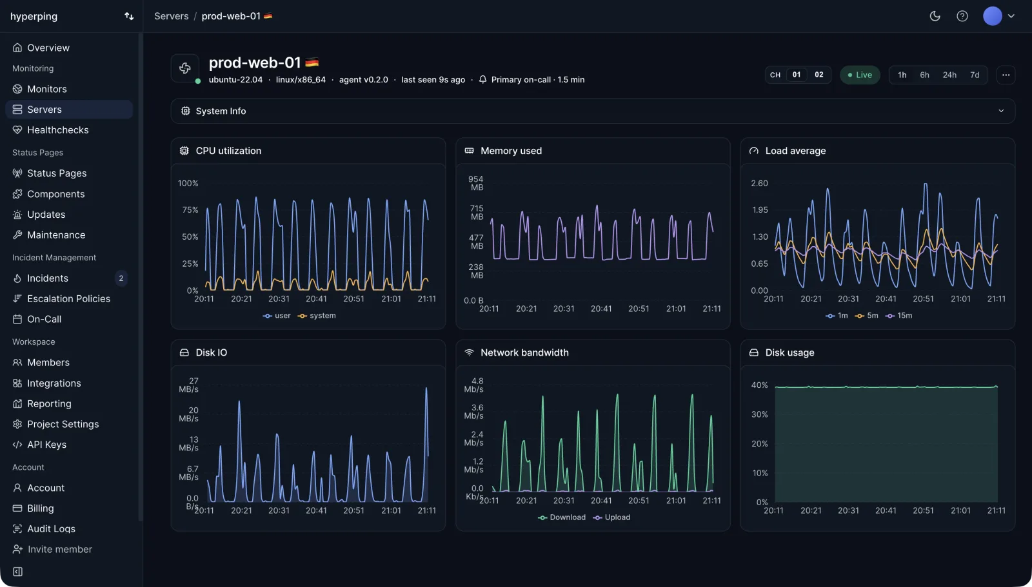The image size is (1032, 587).
Task: Open the hyperping project switcher arrows
Action: pos(129,16)
